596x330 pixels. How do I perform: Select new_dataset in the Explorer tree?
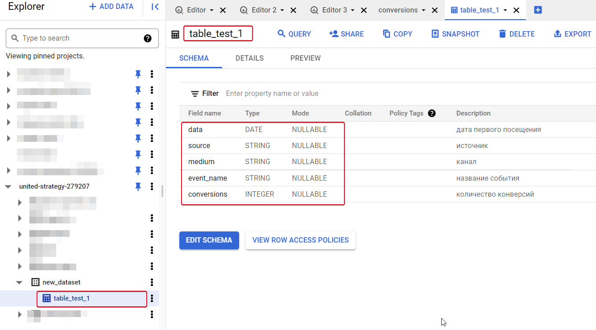[62, 282]
